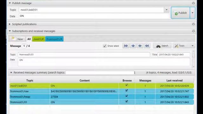Click the timestamp 2017/04/20 10:52:21:802
Image resolution: width=203 pixels, height=114 pixels.
174,97
